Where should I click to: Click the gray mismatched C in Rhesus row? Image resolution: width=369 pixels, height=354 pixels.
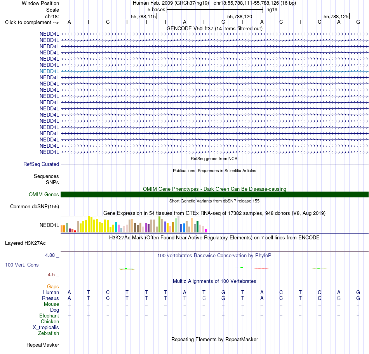pyautogui.click(x=204, y=298)
